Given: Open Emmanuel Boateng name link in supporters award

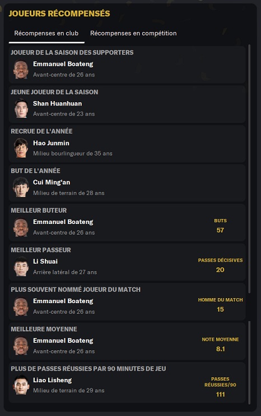Looking at the screenshot, I should (63, 64).
